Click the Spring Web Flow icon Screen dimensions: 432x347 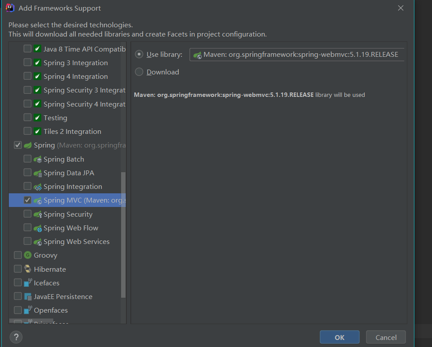tap(38, 228)
